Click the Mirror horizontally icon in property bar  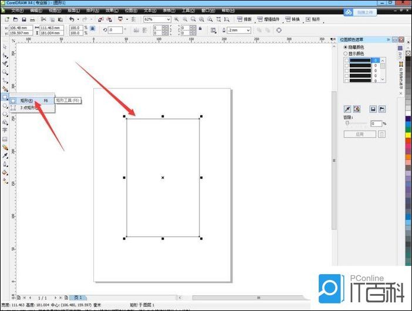[x=136, y=30]
